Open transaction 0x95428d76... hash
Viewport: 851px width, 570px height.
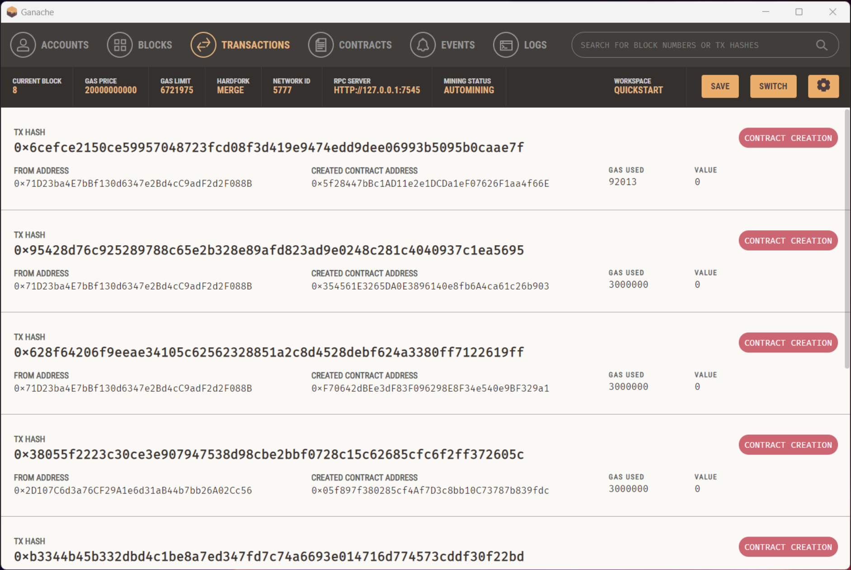point(269,250)
